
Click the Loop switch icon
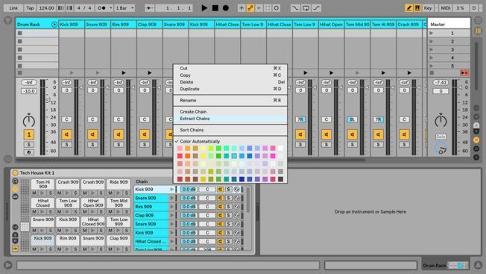(306, 7)
